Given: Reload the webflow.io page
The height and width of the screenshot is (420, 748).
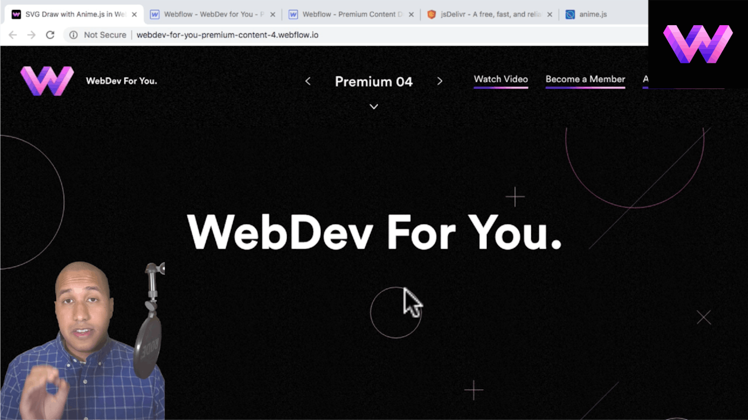Looking at the screenshot, I should click(50, 35).
